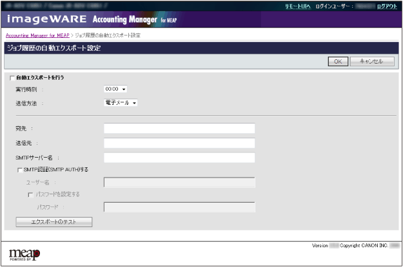Viewport: 403px width, 267px height.
Task: Focus the 宛先 input field
Action: [x=179, y=129]
